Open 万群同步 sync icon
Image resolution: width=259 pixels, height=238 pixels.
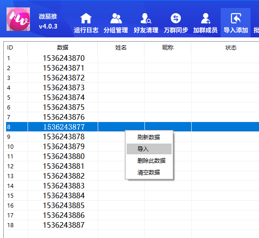pyautogui.click(x=176, y=18)
